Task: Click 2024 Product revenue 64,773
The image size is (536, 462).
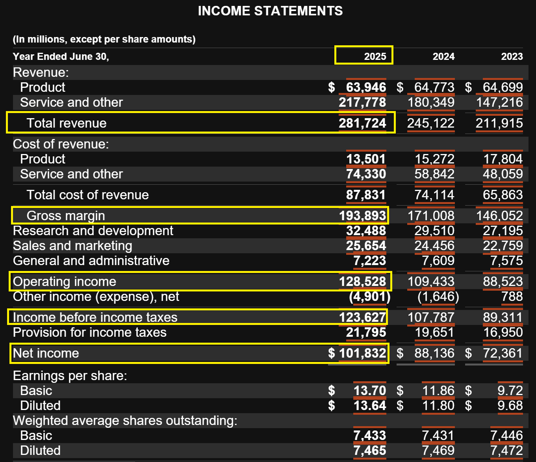Action: [434, 87]
